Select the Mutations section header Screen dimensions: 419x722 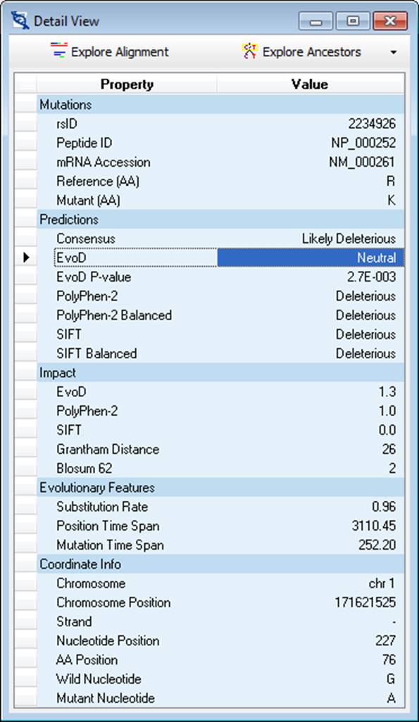coord(220,105)
